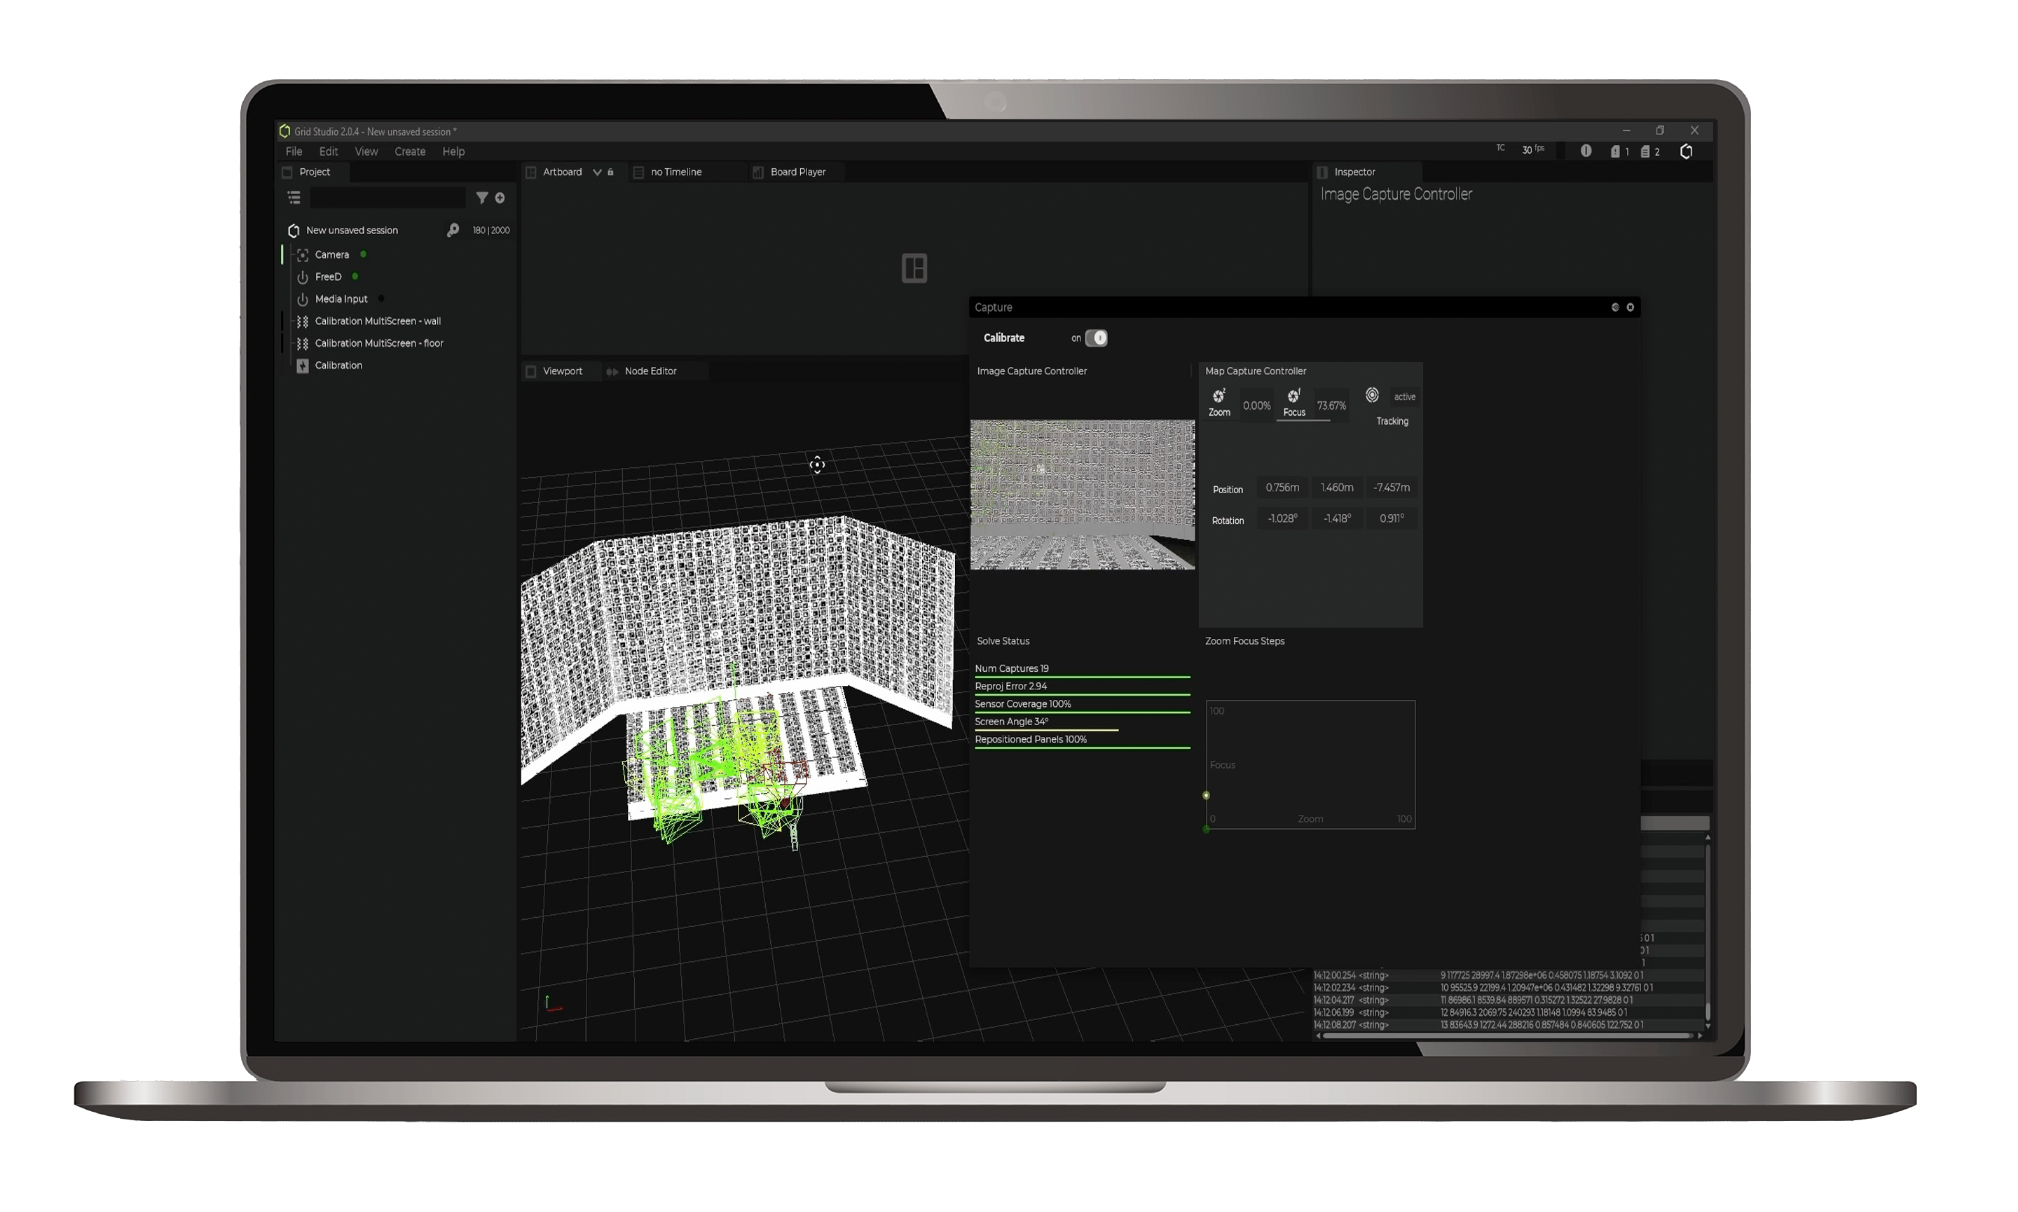Select the New unsaved session root item
2018x1212 pixels.
pos(351,230)
